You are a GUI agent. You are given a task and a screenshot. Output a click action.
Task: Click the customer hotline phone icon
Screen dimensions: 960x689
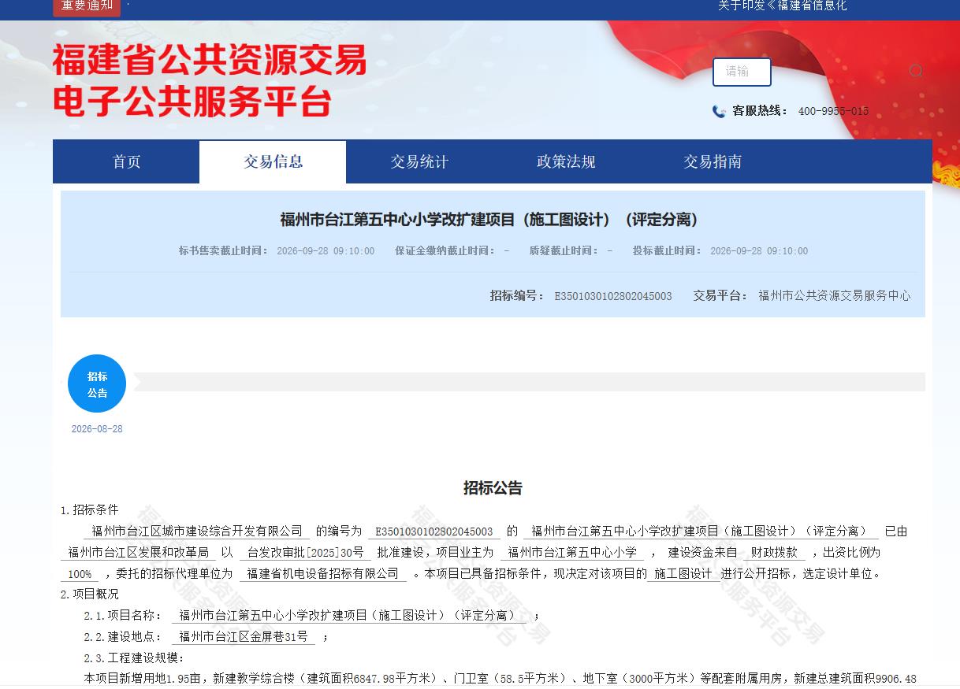coord(719,111)
